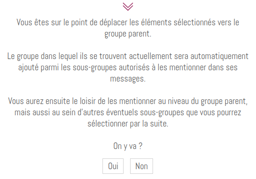
Task: Click the "On y va ?" question text
Action: [128, 146]
